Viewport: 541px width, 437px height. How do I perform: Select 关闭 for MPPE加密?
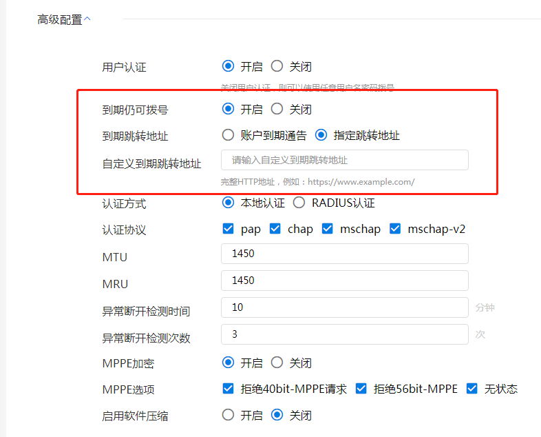pos(277,363)
